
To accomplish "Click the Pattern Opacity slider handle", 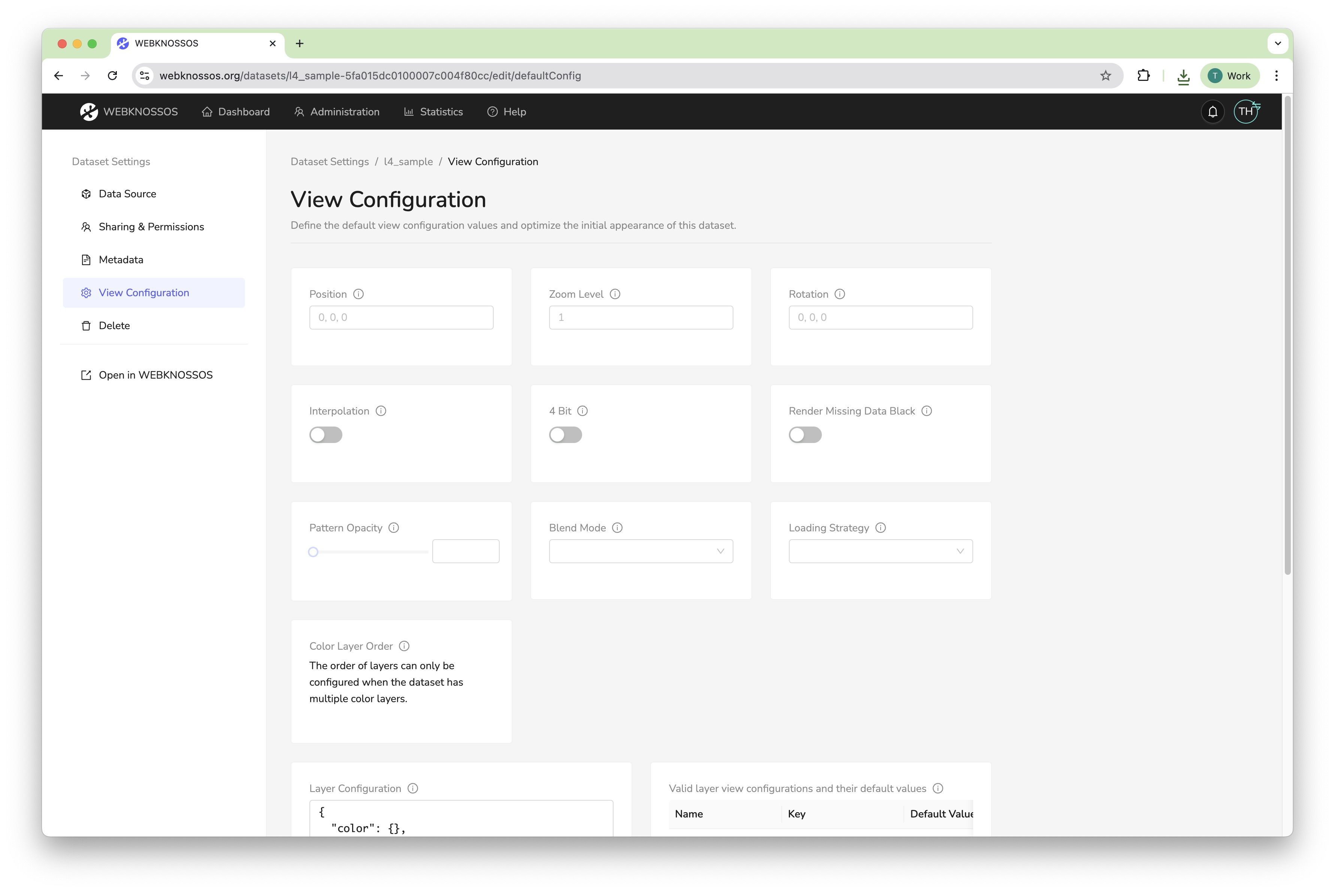I will [x=313, y=552].
